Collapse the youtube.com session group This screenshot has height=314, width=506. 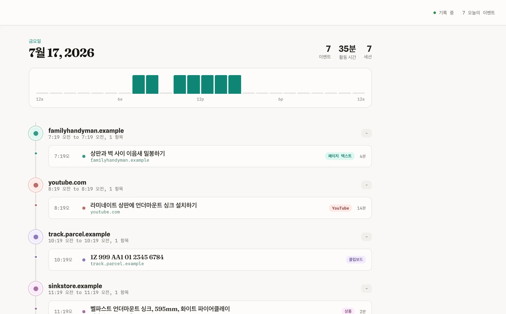pos(366,185)
